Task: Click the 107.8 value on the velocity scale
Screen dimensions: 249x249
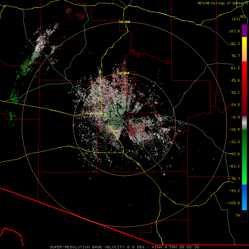Action: 234,31
